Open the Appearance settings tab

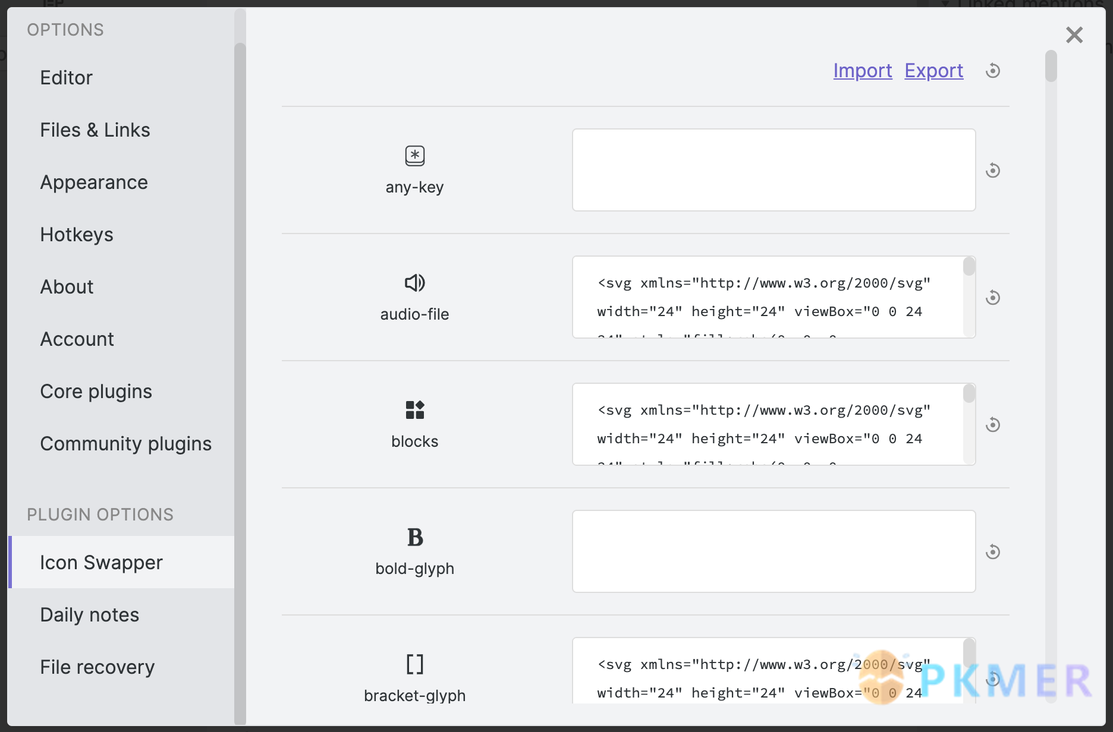click(x=94, y=182)
